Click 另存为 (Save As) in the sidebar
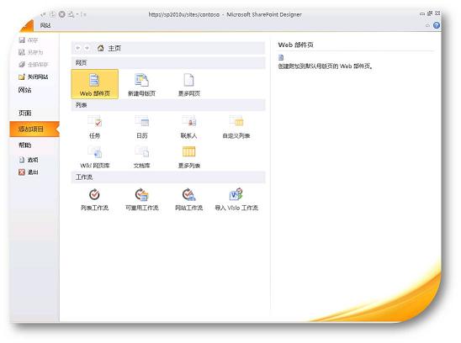Screen dimensions: 461x343 31,52
